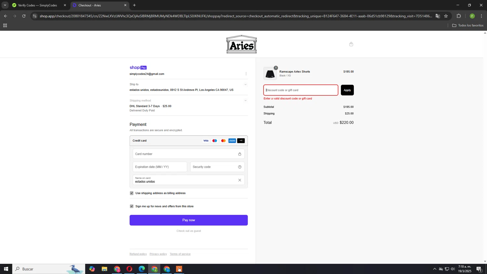The image size is (487, 274).
Task: Focus the Name on card field
Action: pyautogui.click(x=189, y=180)
